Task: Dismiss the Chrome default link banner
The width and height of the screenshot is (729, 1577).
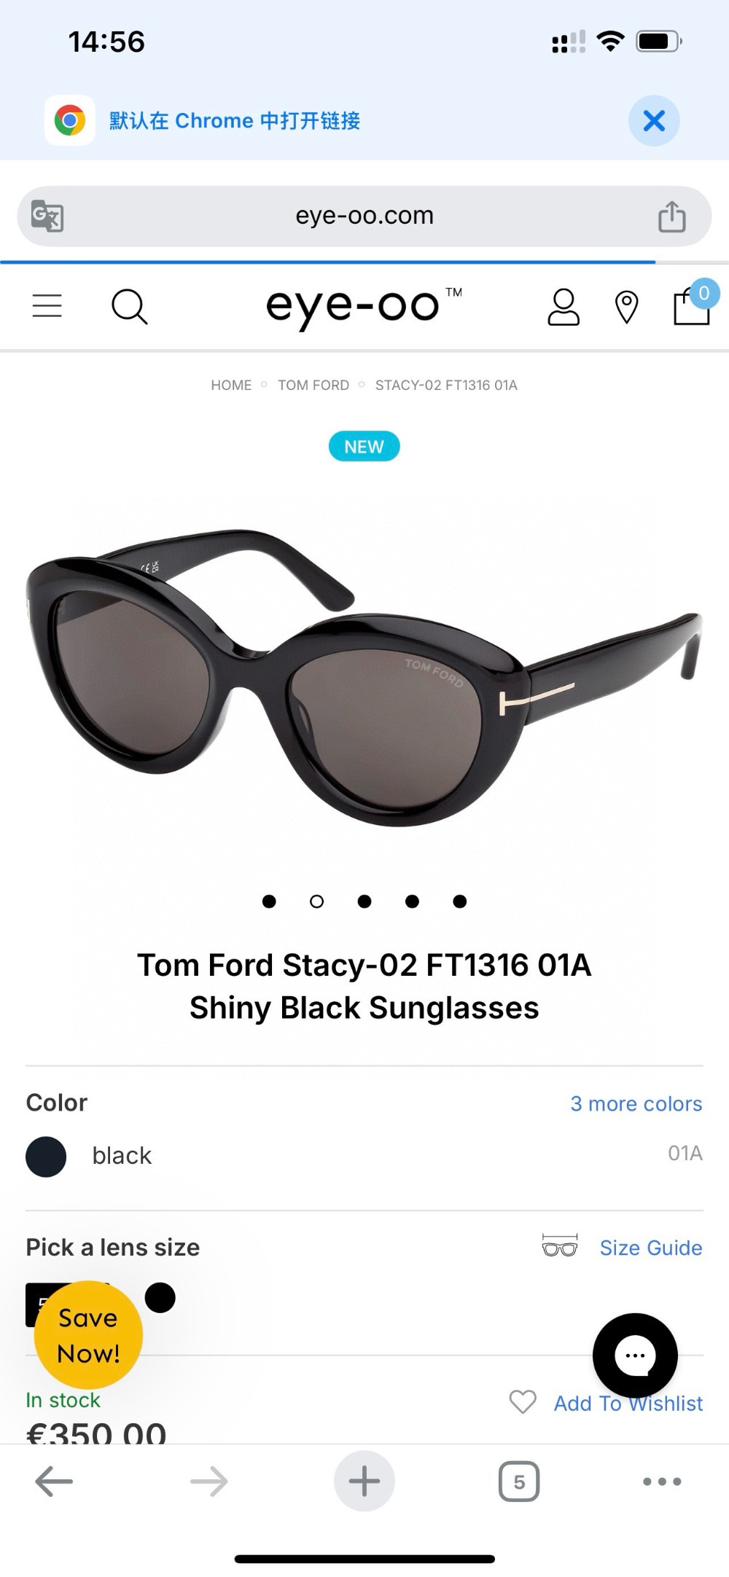Action: coord(654,120)
